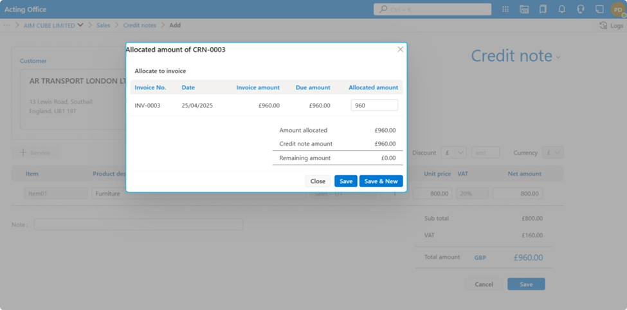627x310 pixels.
Task: Focus the Ctrl + K search box
Action: tap(432, 10)
